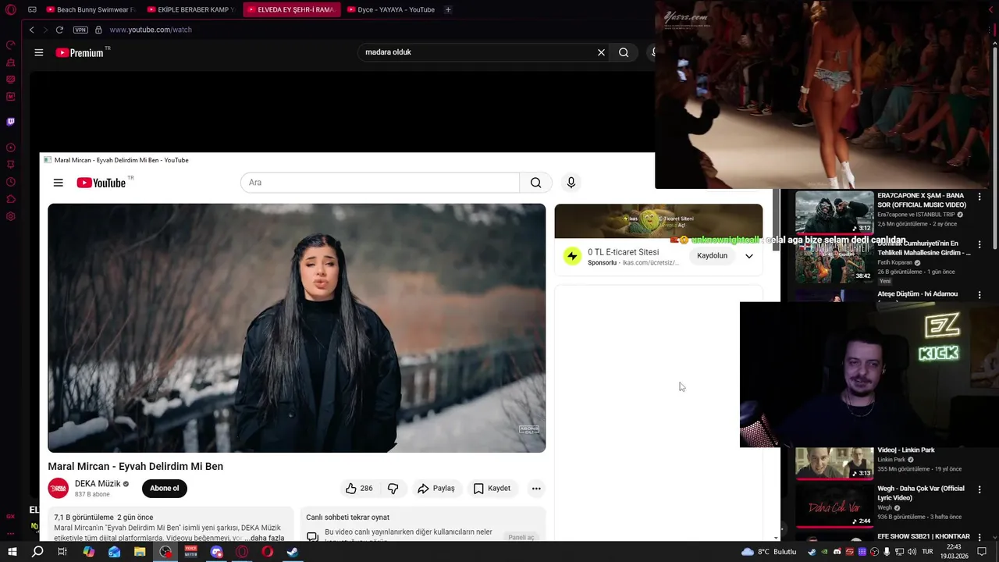The width and height of the screenshot is (999, 562).
Task: Open the 22:43 clock and date
Action: [954, 552]
